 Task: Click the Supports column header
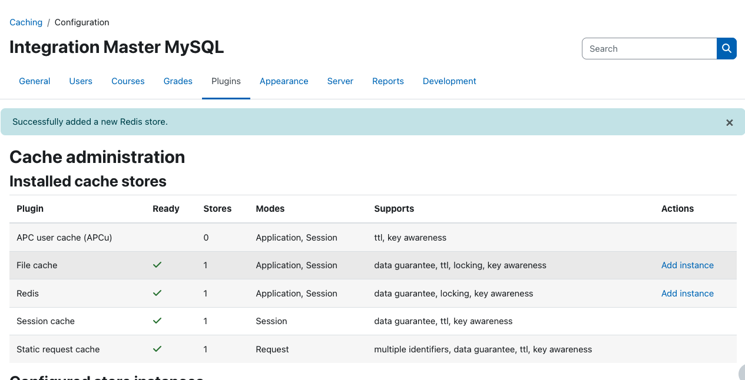click(394, 209)
